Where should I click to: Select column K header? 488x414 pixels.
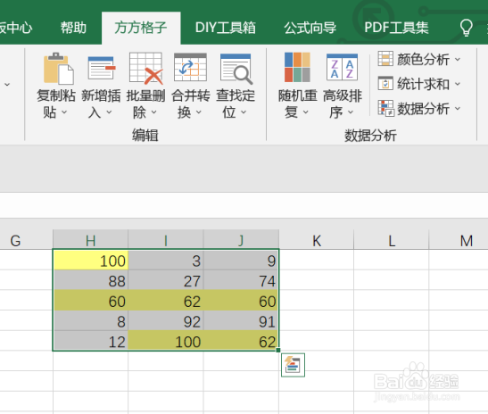coord(316,240)
